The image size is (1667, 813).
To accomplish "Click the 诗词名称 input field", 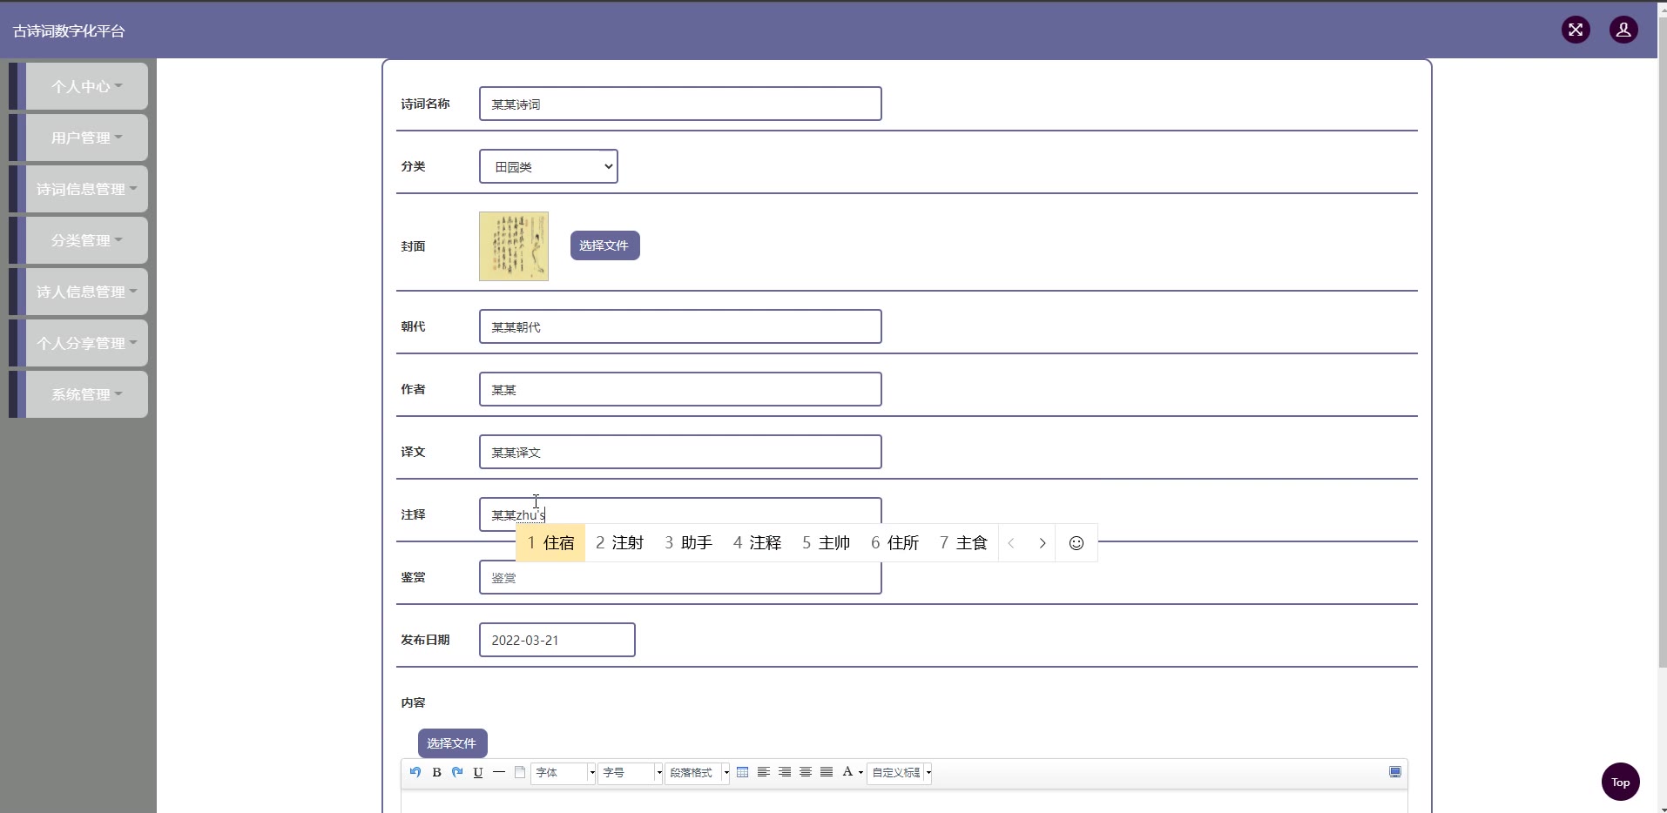I will 680,104.
